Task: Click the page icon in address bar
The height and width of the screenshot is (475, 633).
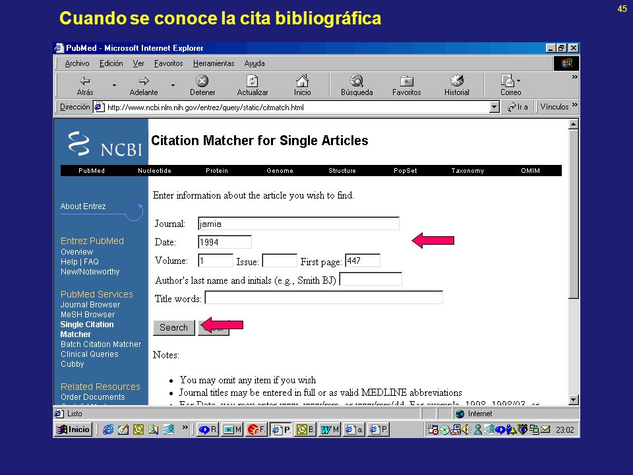Action: 100,107
